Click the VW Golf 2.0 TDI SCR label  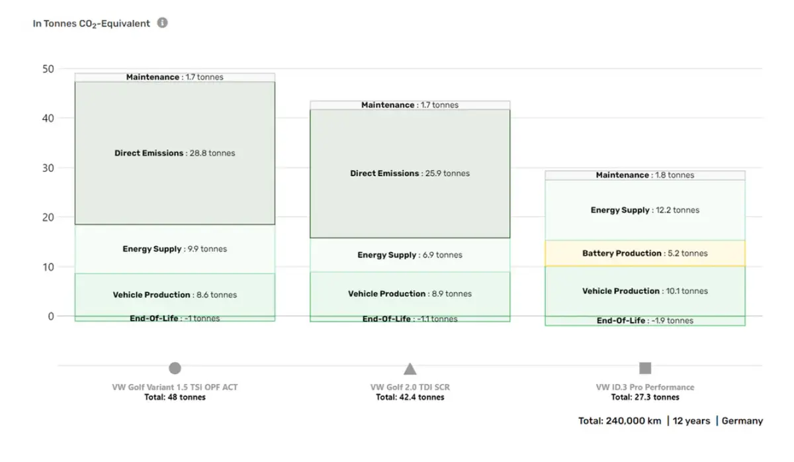click(x=410, y=387)
